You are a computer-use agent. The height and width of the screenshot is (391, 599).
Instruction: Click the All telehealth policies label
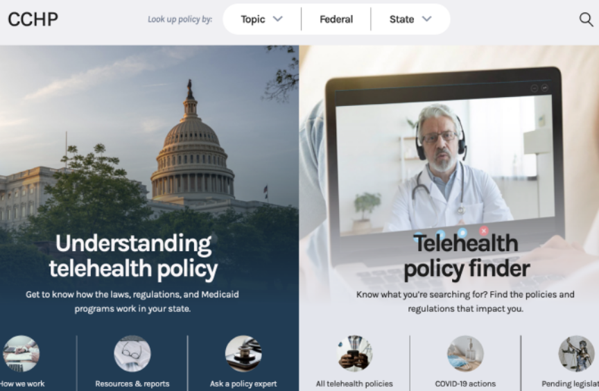pyautogui.click(x=354, y=384)
